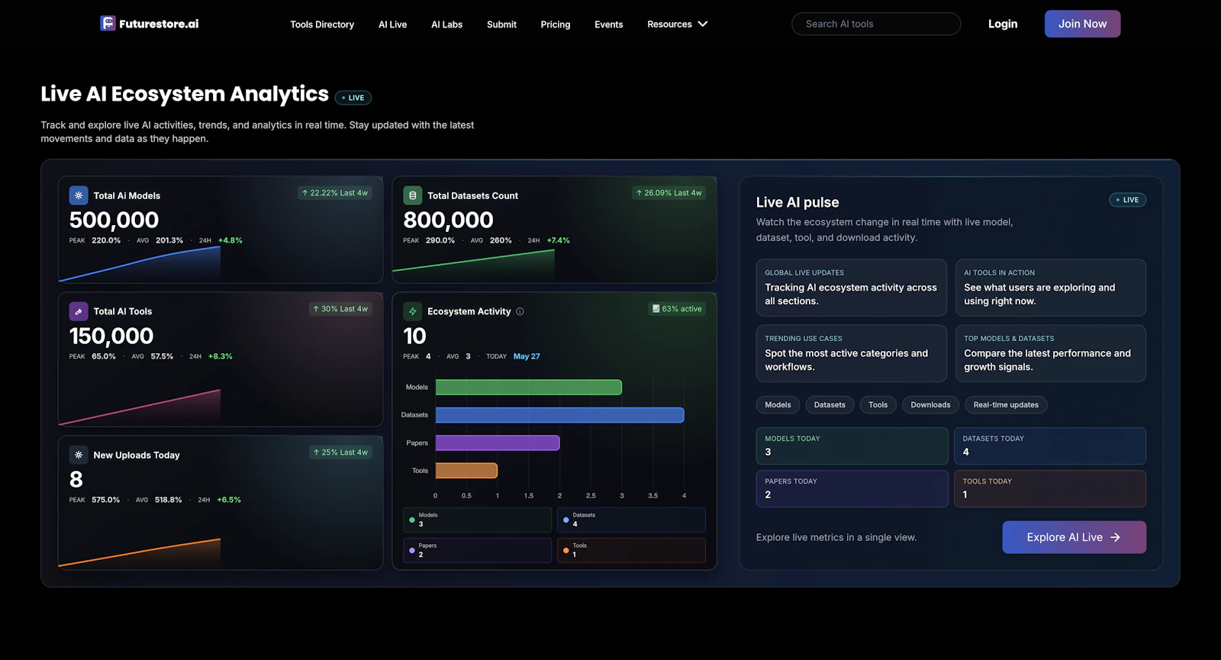
Task: Click the +8.3% 24H value
Action: click(221, 356)
